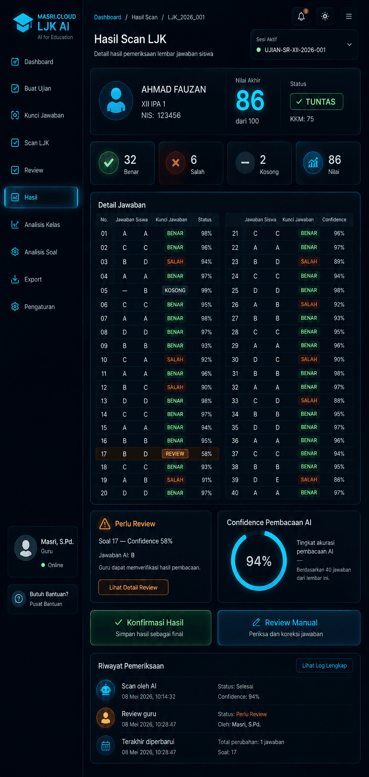Click the minus Kosong icon
This screenshot has width=369, height=777.
[245, 163]
